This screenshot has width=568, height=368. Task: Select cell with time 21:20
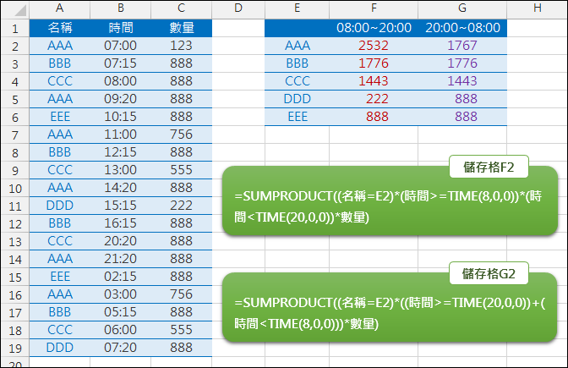tap(121, 259)
